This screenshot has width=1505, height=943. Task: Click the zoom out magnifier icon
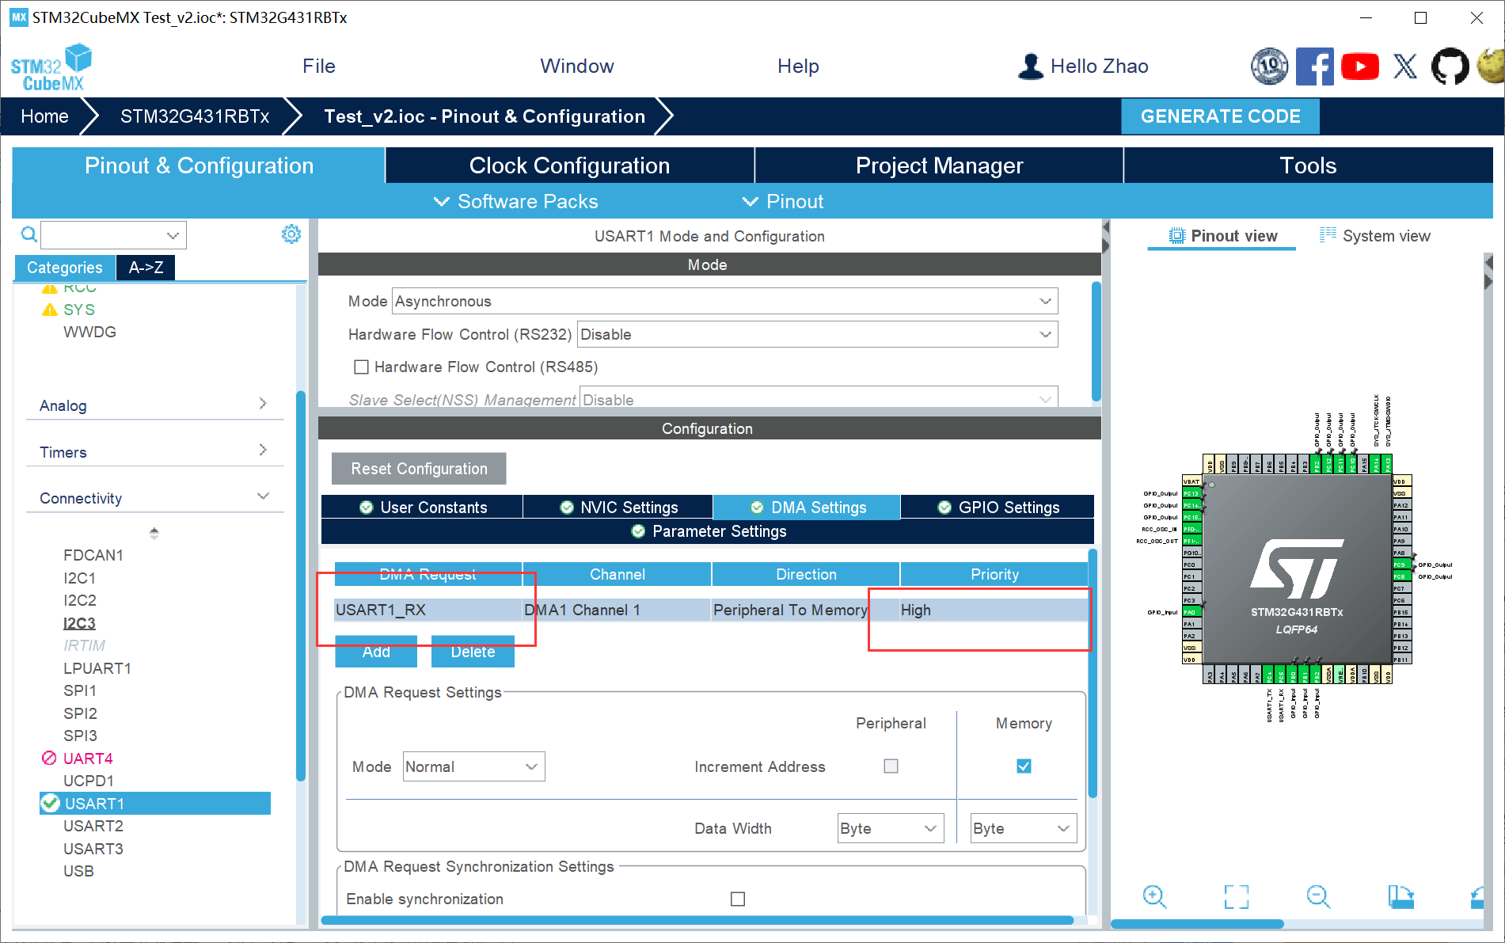point(1318,896)
